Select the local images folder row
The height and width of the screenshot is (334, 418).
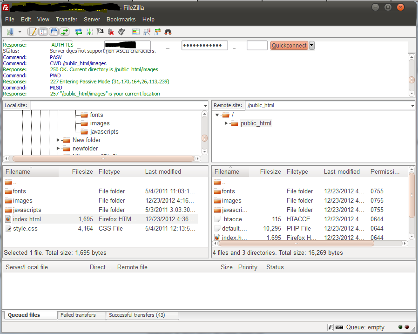pos(101,201)
